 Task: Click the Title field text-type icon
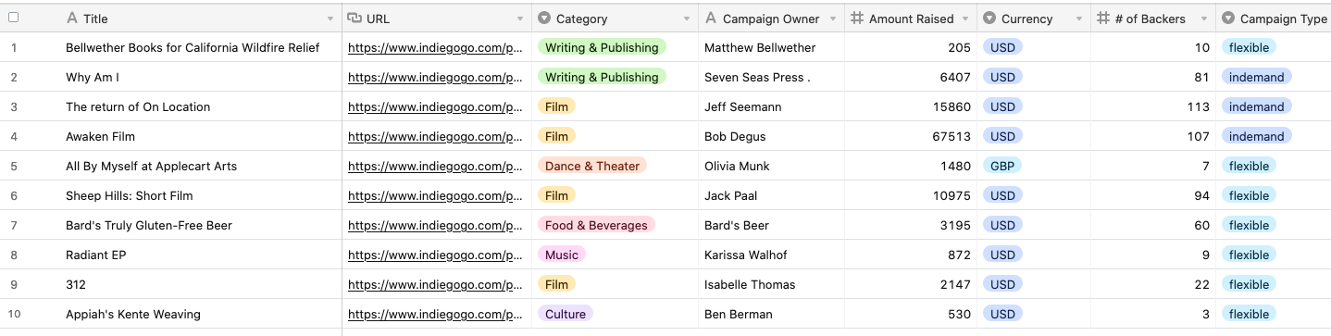pos(72,19)
